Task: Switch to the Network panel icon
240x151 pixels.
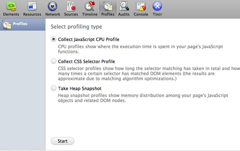Action: (52, 6)
